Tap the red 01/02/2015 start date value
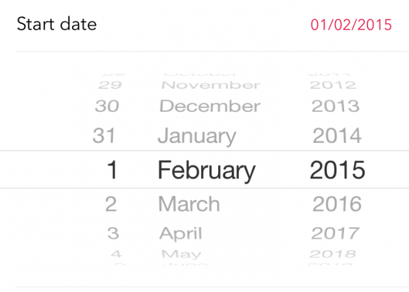Image resolution: width=409 pixels, height=292 pixels. coord(351,25)
